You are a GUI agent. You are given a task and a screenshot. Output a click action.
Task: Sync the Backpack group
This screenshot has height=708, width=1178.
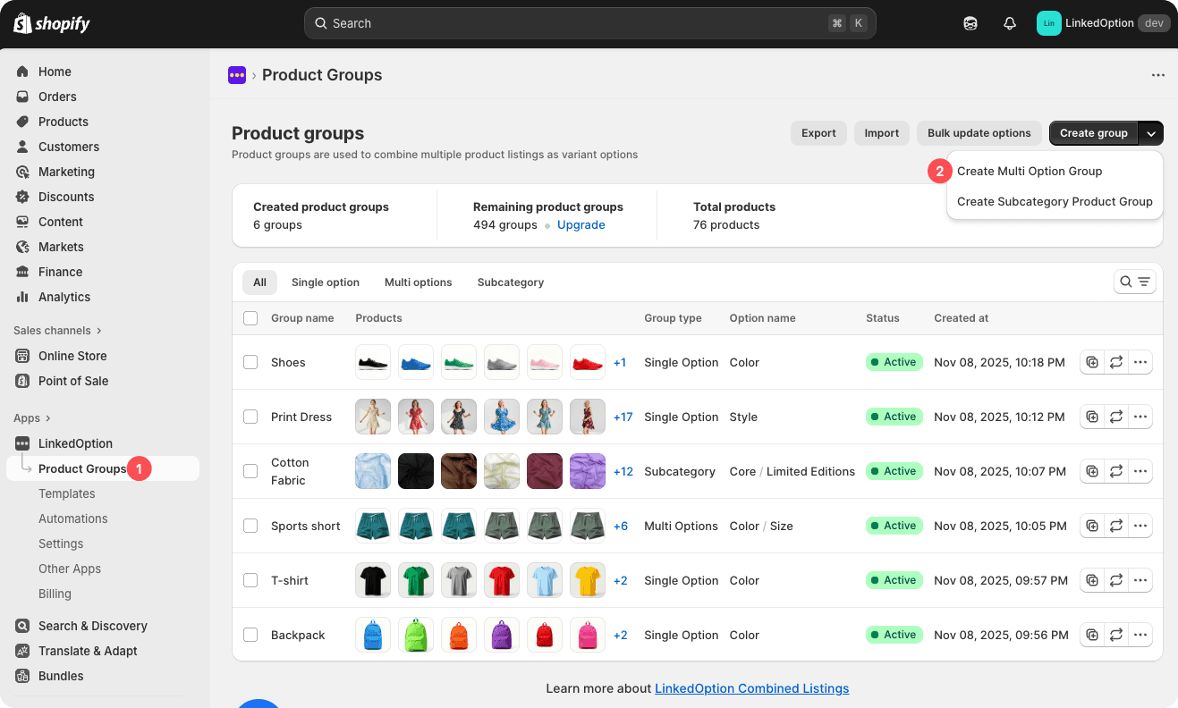[x=1116, y=635]
